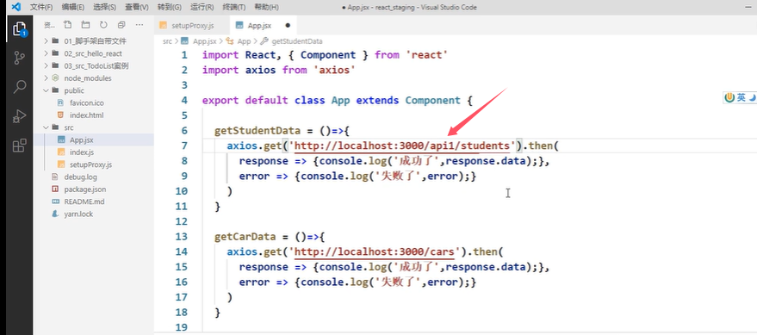Open the 运行(R) menu
The height and width of the screenshot is (335, 757).
click(202, 7)
